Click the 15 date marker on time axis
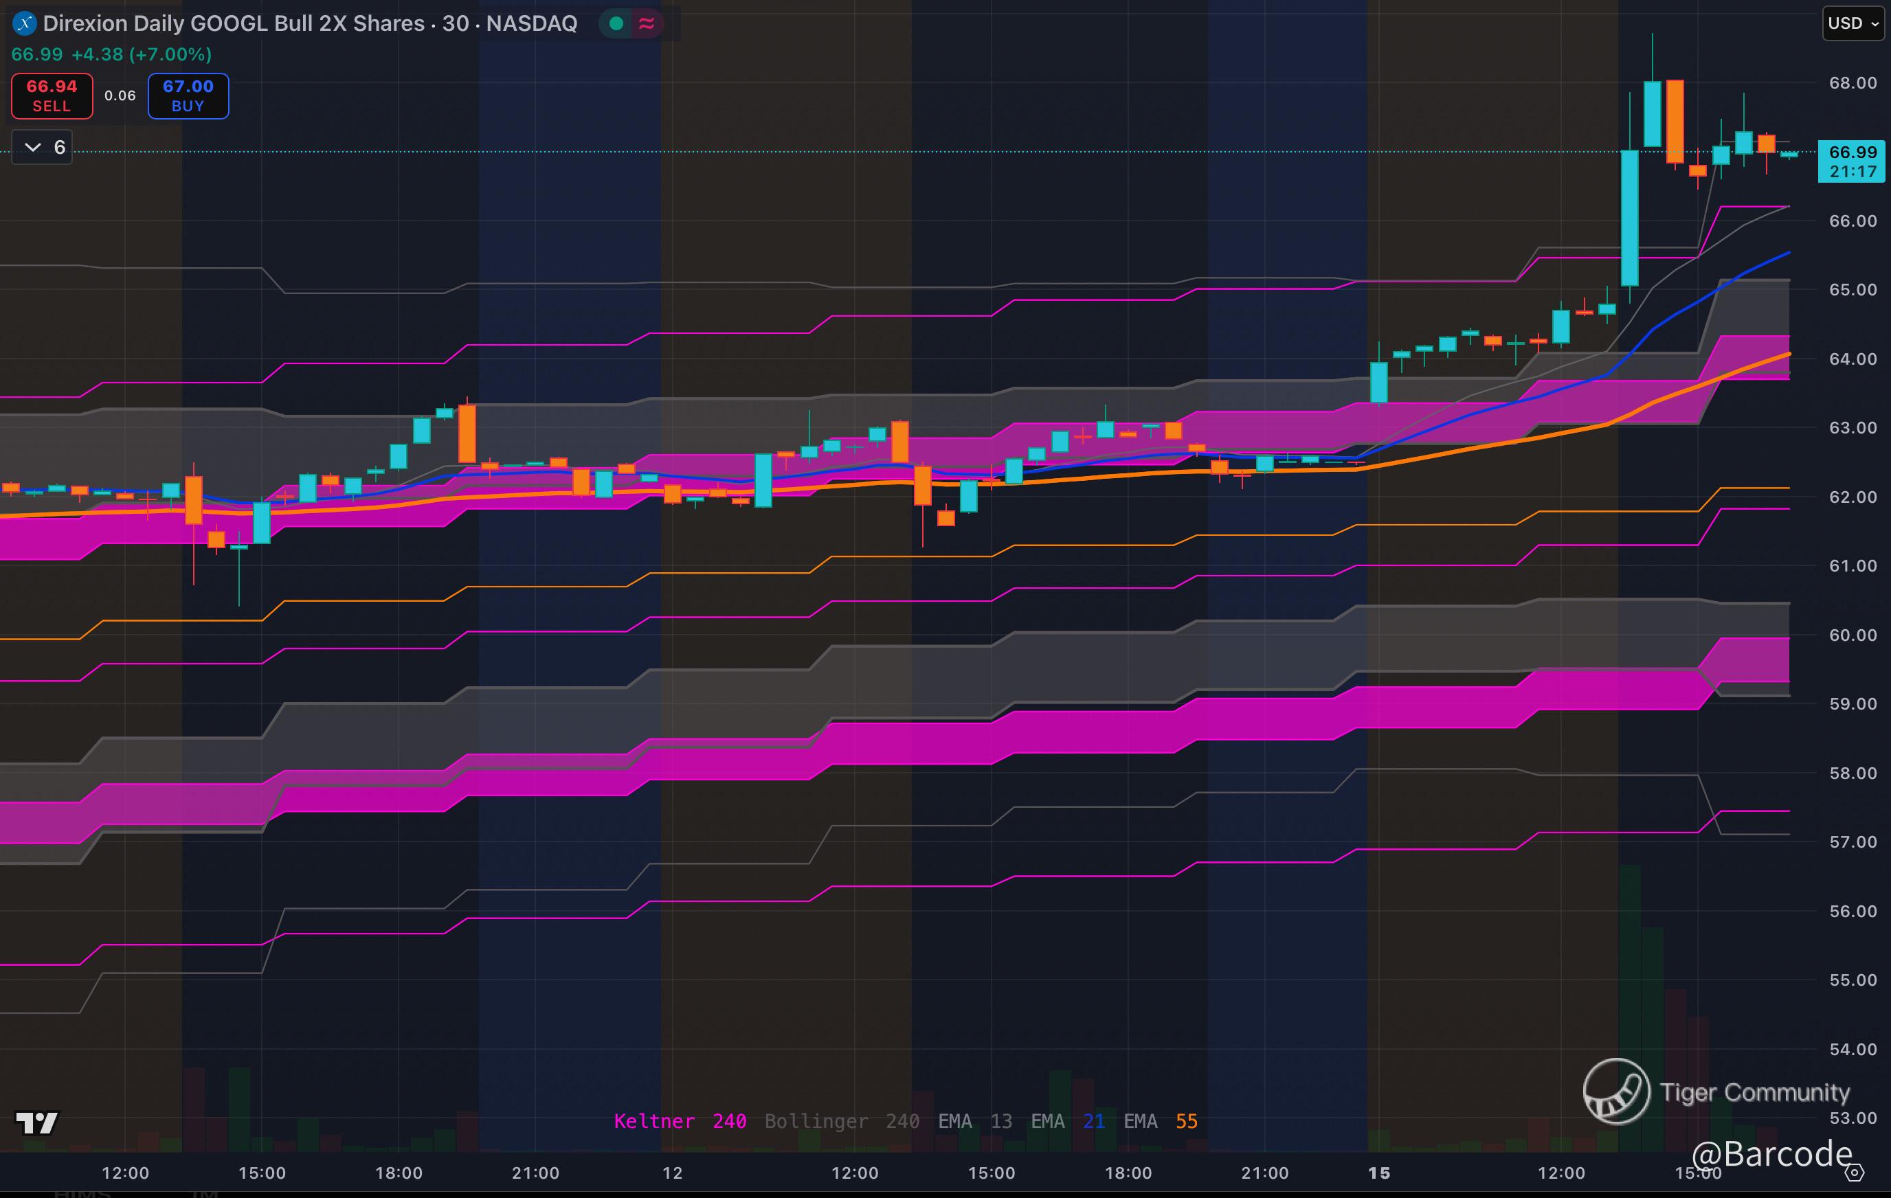This screenshot has width=1891, height=1198. 1379,1173
